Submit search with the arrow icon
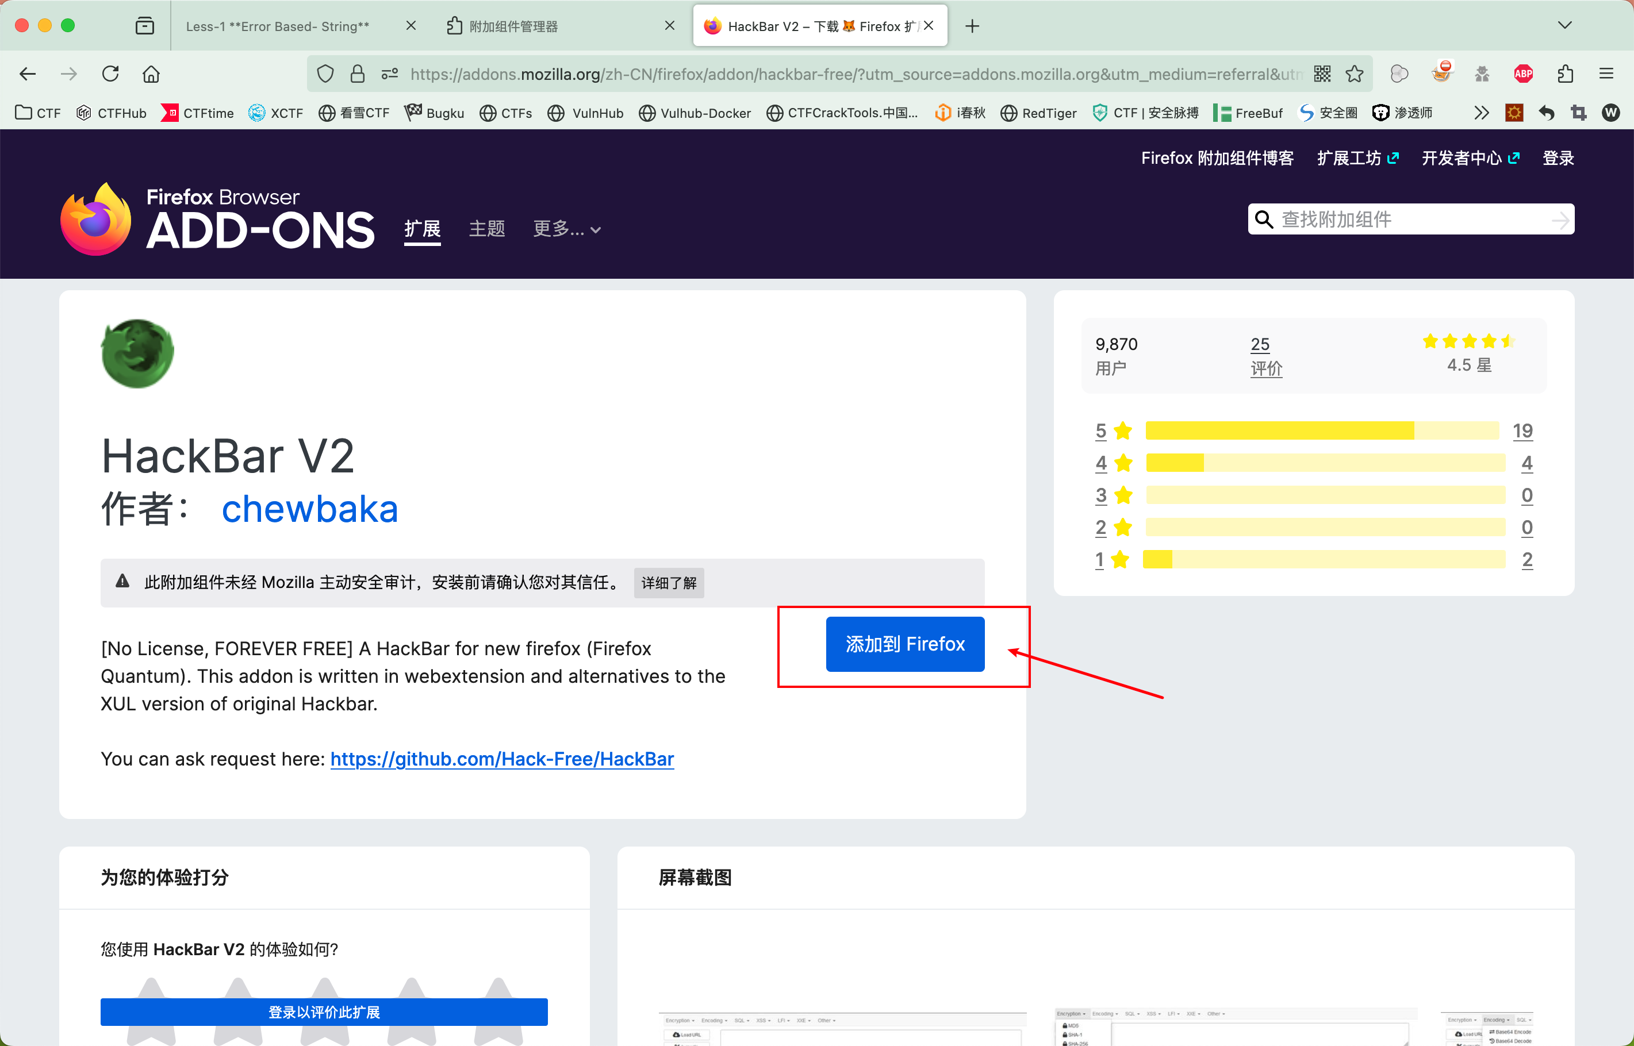Viewport: 1634px width, 1046px height. [x=1560, y=220]
